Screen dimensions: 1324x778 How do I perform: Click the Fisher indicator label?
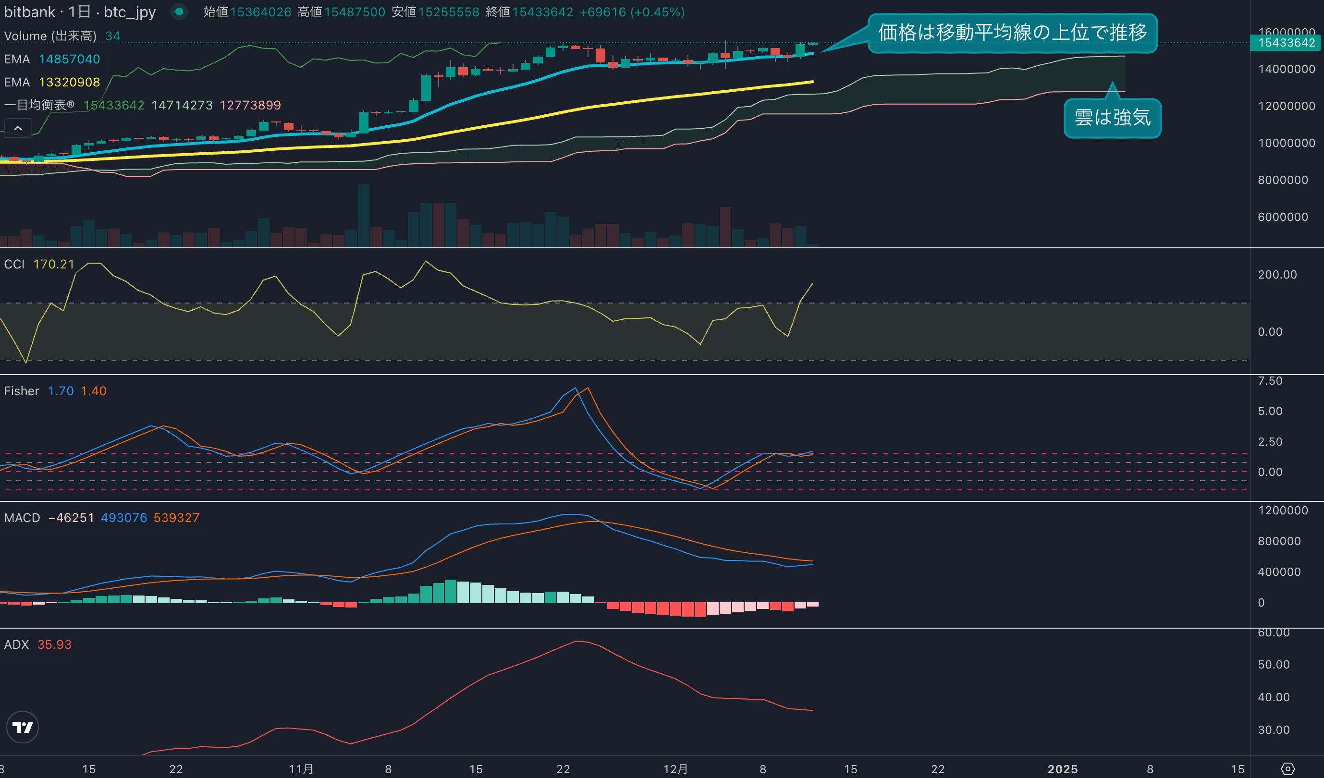tap(22, 391)
